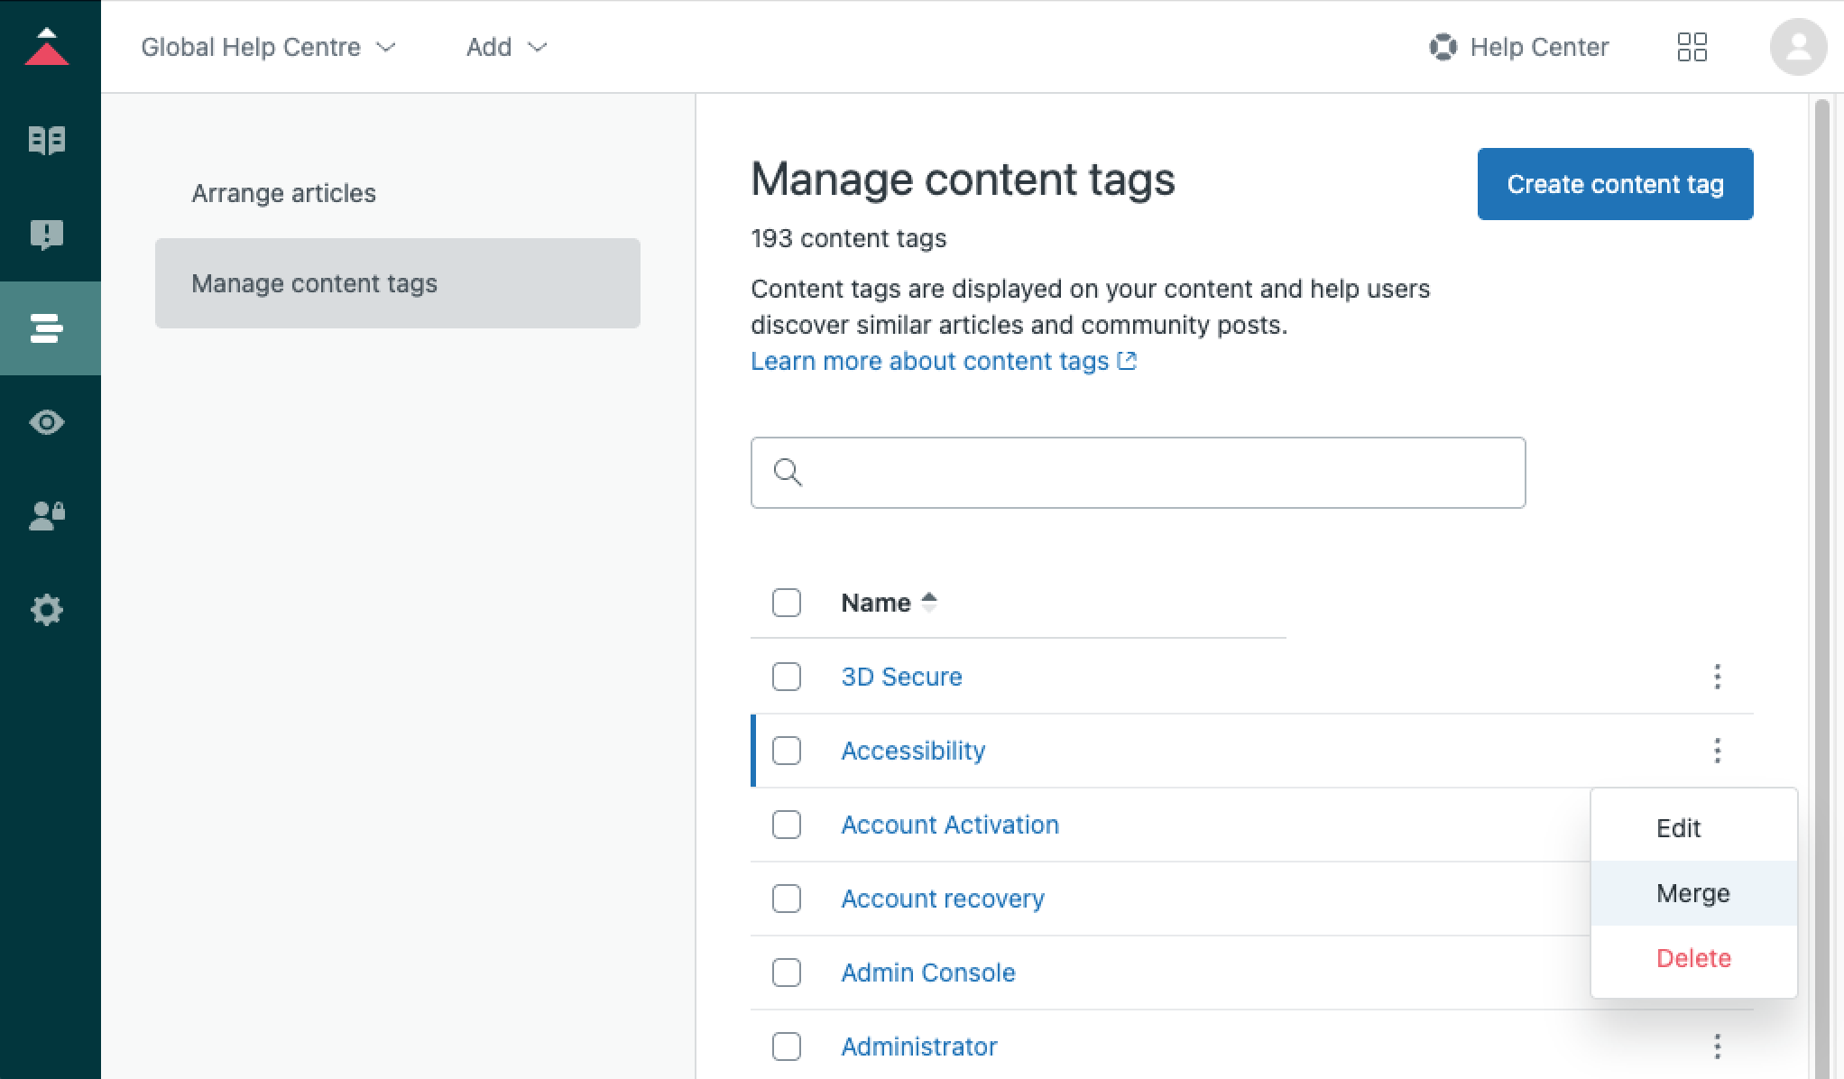
Task: Open the Customize design eye icon
Action: point(48,421)
